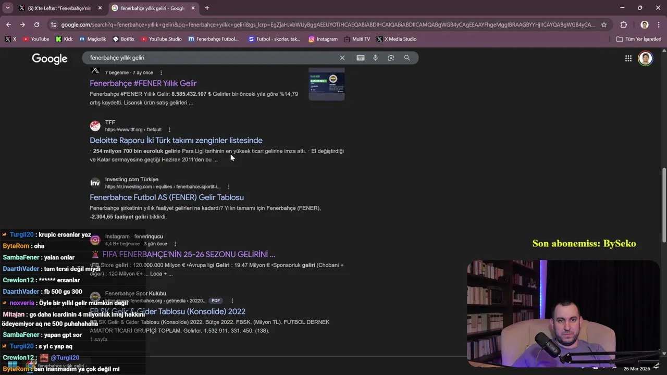Open the Chrome profile avatar in toolbar

click(645, 24)
